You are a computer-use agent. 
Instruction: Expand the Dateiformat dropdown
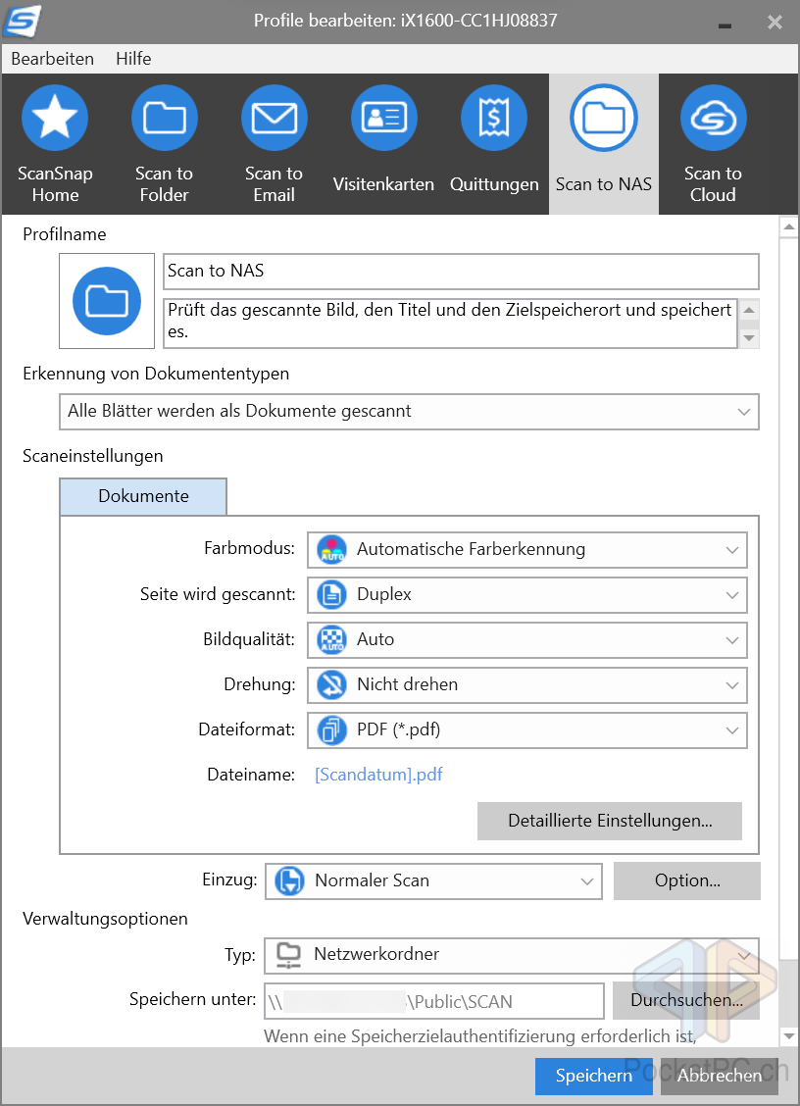pyautogui.click(x=527, y=730)
